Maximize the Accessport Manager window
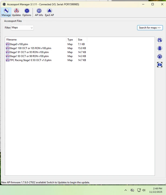This screenshot has height=195, width=166. click(153, 4)
